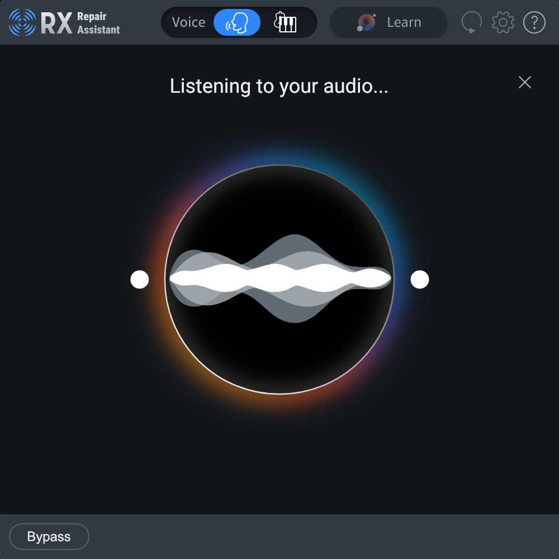The height and width of the screenshot is (559, 559).
Task: Click the RX logo letters
Action: coord(56,22)
